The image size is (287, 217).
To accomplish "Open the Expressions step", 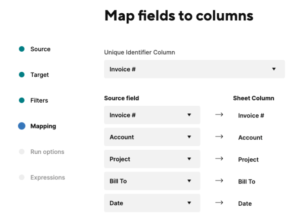I will pyautogui.click(x=47, y=178).
